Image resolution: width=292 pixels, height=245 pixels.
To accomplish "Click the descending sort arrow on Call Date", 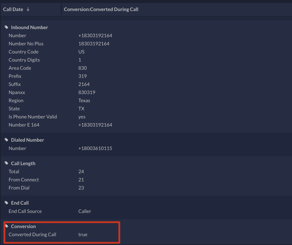I will click(x=28, y=9).
